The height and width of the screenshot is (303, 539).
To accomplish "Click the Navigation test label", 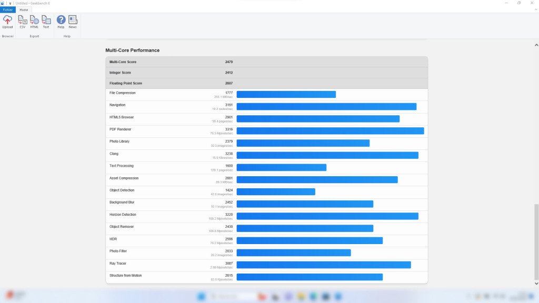I will tap(117, 105).
